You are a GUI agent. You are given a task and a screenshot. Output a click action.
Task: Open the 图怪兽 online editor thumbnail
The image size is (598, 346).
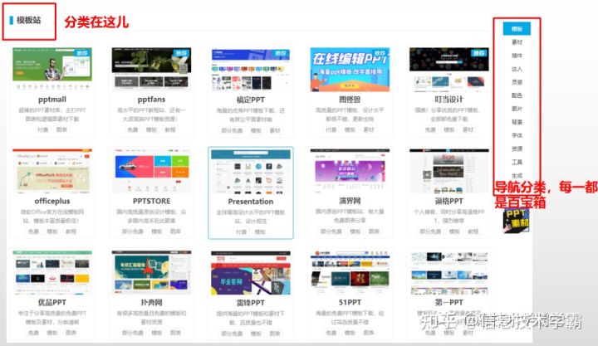point(350,70)
